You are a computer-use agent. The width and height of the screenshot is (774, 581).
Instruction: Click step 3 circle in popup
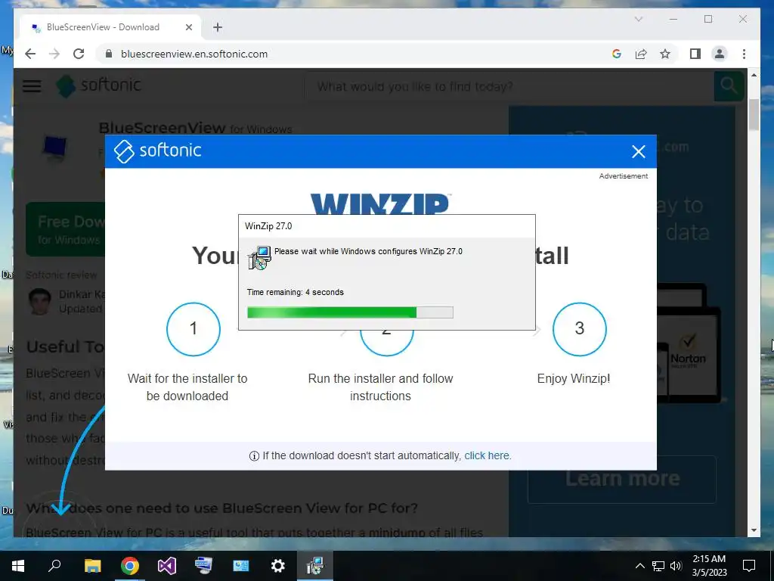(580, 329)
